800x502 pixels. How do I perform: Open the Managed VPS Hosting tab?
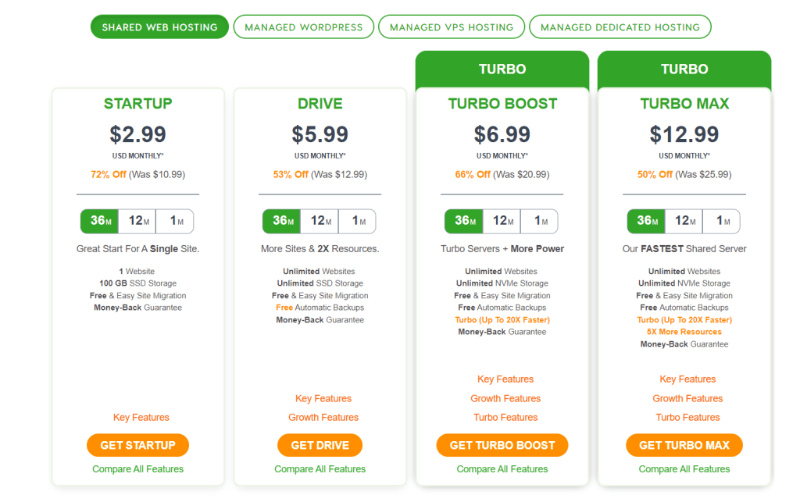coord(452,27)
